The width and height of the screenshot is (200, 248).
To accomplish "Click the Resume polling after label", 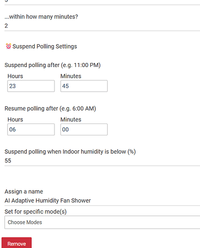I will pos(50,109).
